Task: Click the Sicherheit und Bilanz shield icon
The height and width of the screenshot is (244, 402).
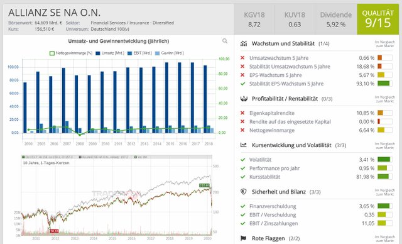Action: 244,191
